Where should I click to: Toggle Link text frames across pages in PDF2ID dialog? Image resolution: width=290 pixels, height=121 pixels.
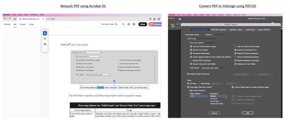click(x=236, y=47)
